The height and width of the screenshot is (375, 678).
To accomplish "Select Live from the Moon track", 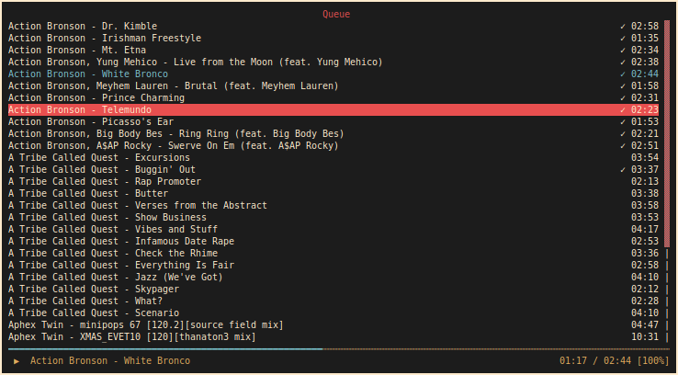I will (196, 62).
